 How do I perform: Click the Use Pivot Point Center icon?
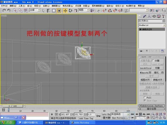tap(92, 11)
